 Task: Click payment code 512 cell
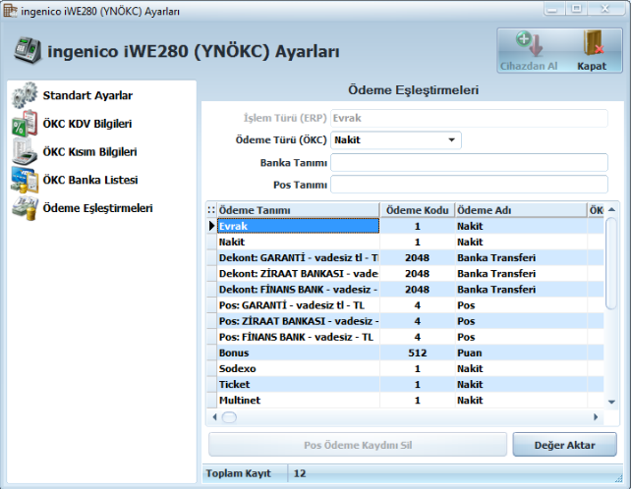click(x=418, y=353)
